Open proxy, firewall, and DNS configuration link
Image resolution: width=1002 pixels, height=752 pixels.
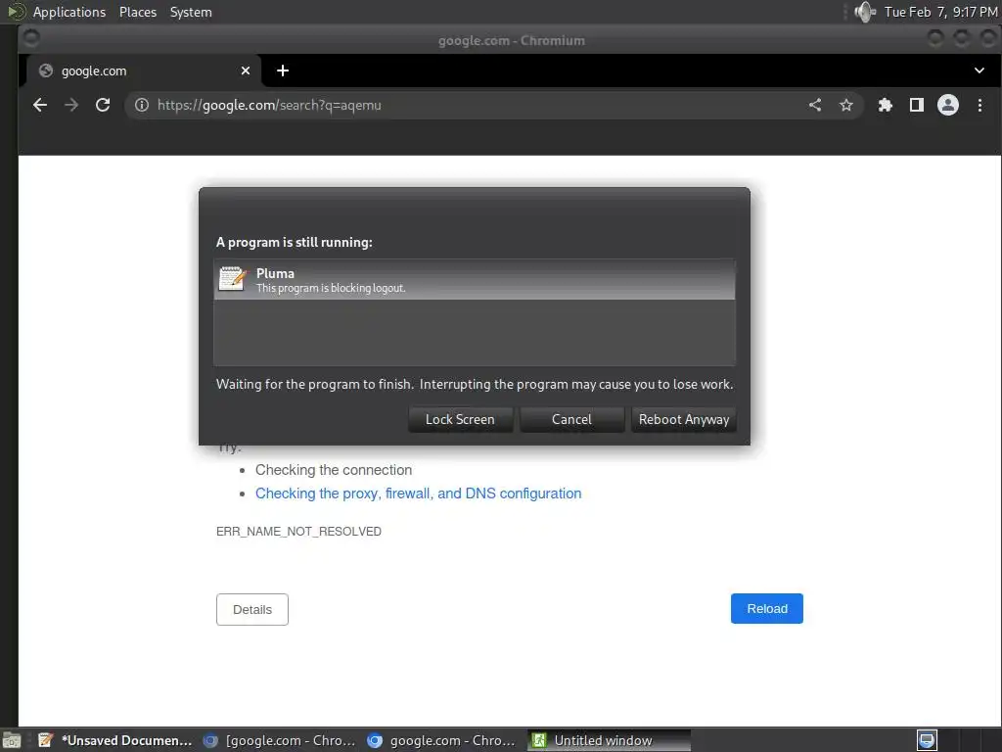[x=418, y=493]
